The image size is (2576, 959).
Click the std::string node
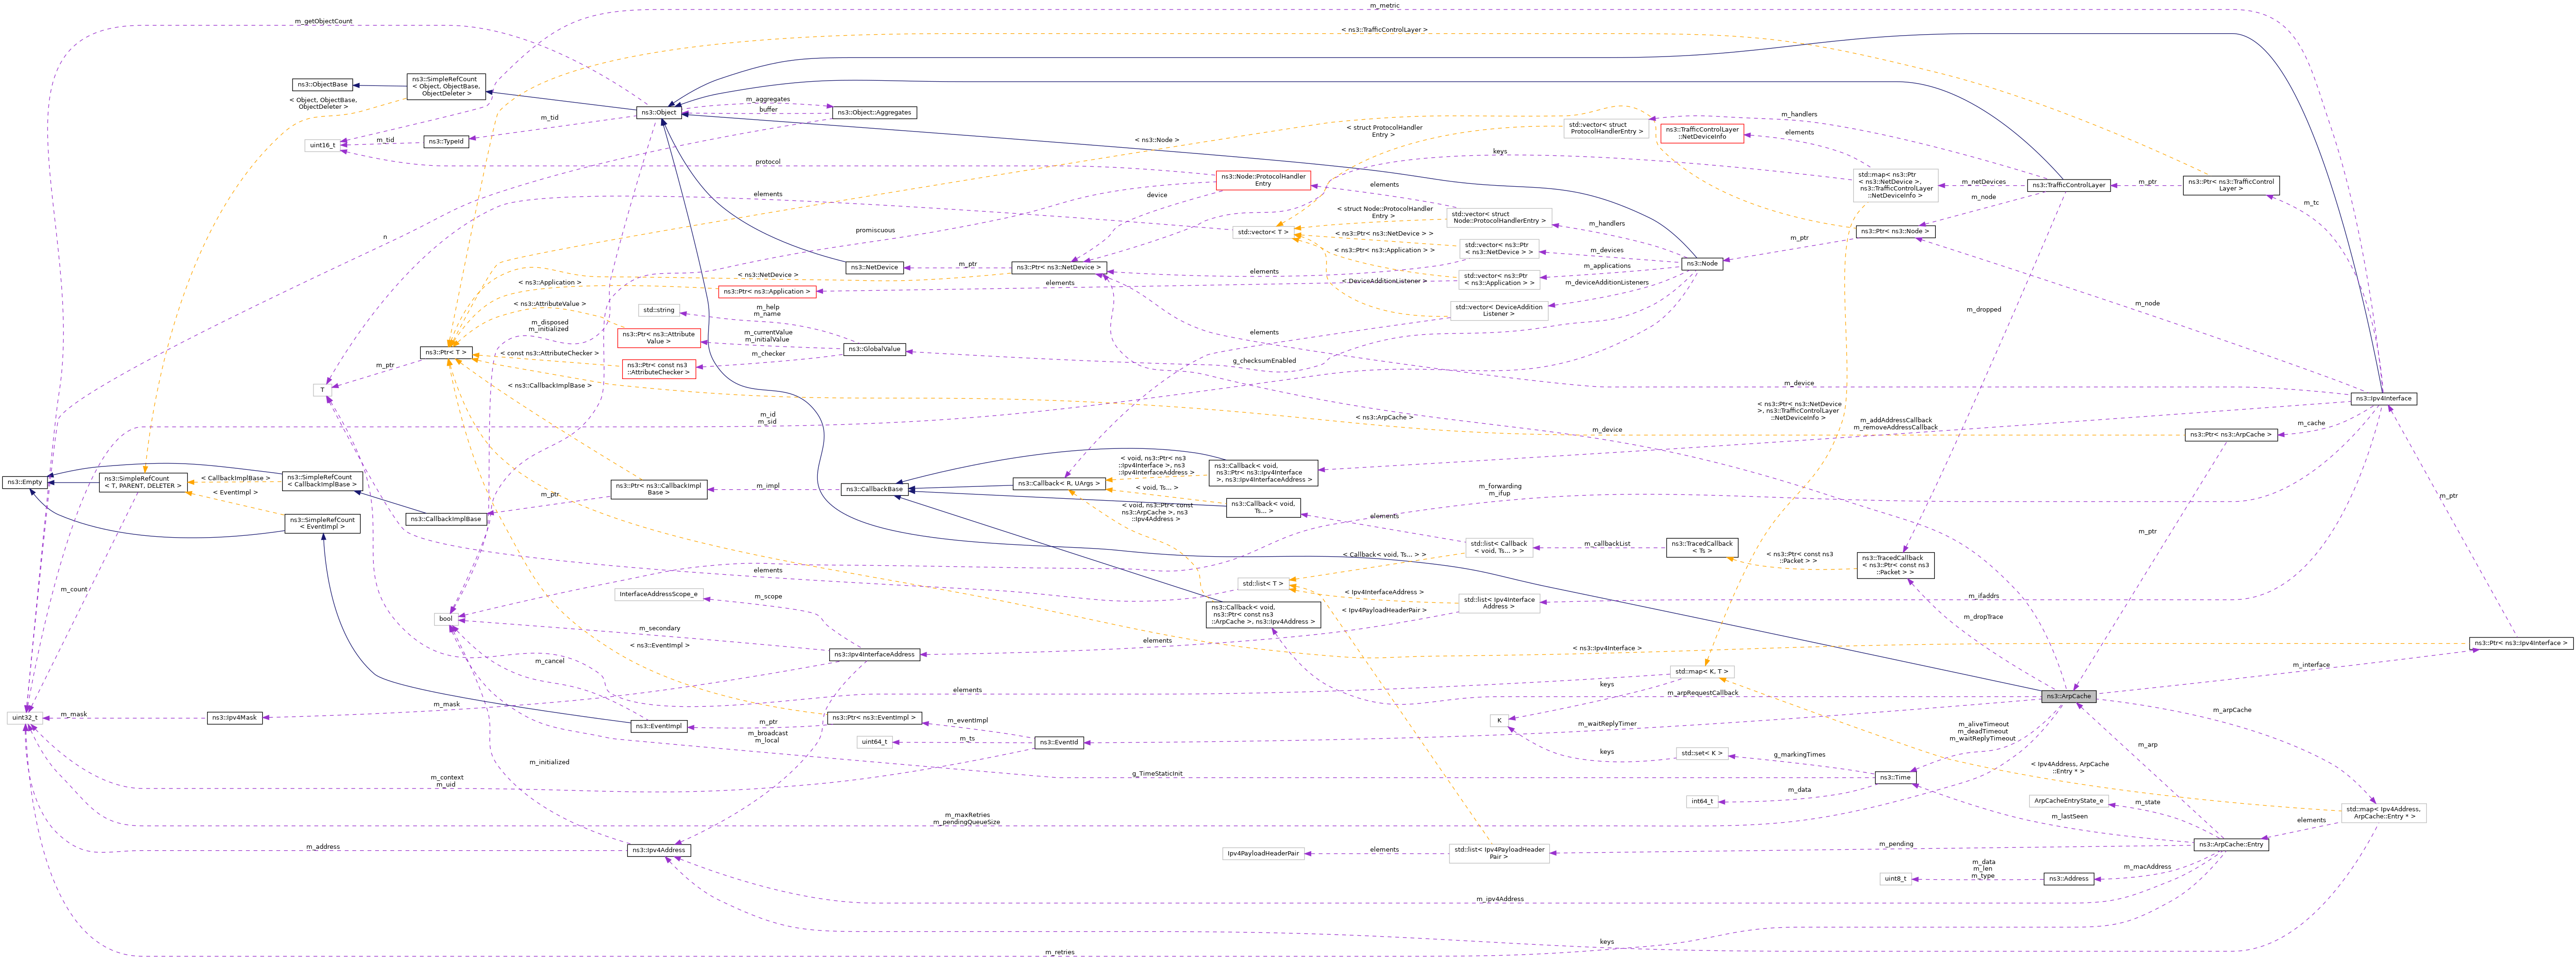click(x=659, y=310)
